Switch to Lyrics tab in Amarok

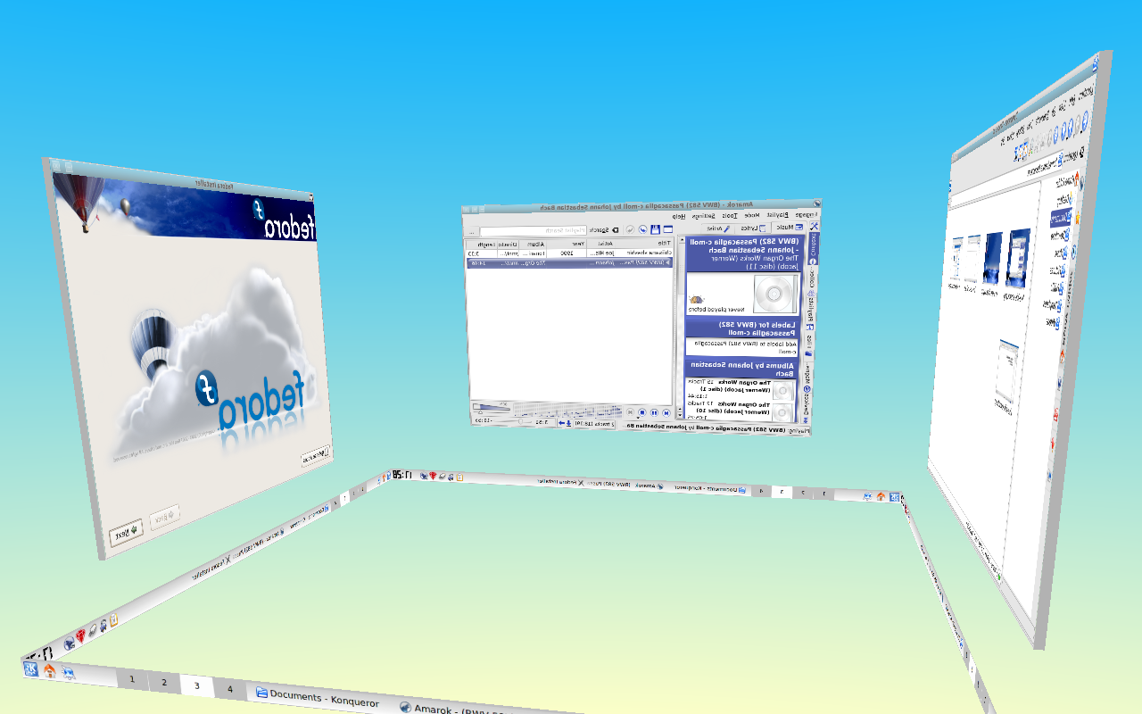point(753,228)
